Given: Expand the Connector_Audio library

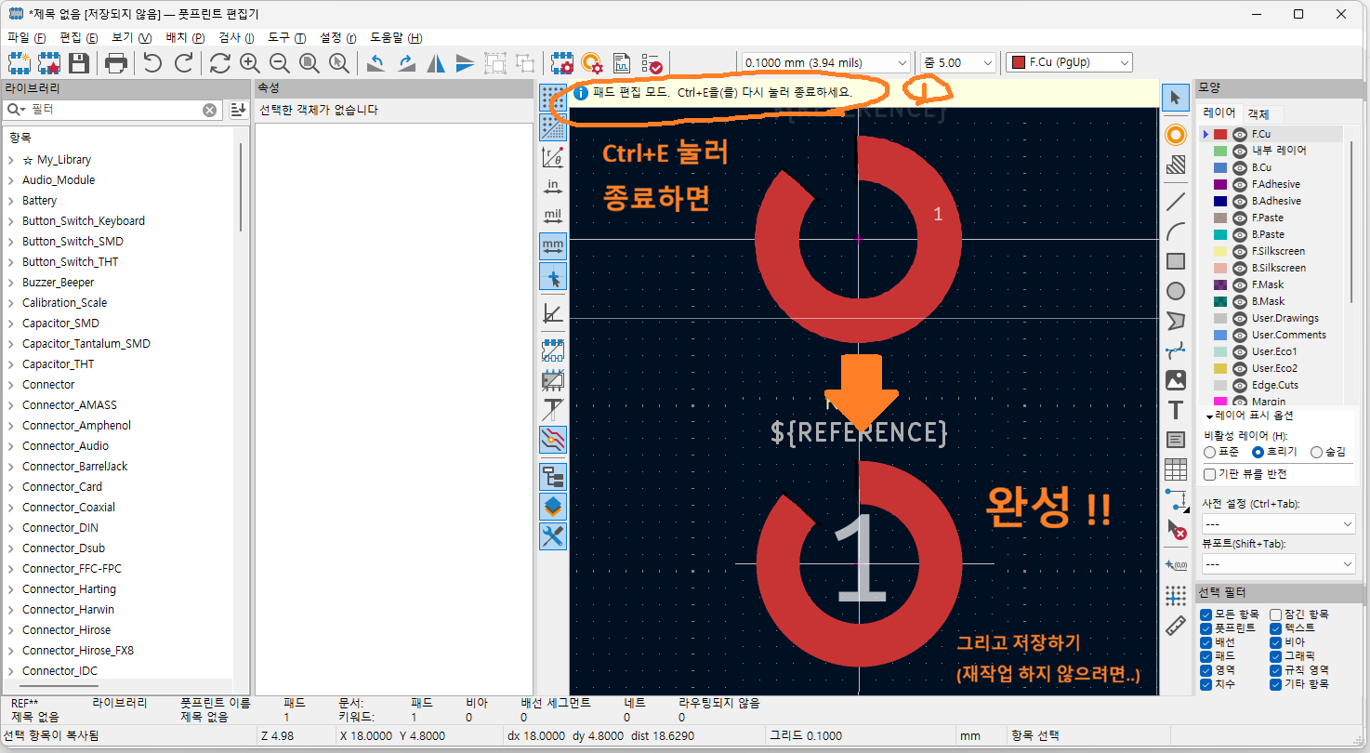Looking at the screenshot, I should 11,446.
